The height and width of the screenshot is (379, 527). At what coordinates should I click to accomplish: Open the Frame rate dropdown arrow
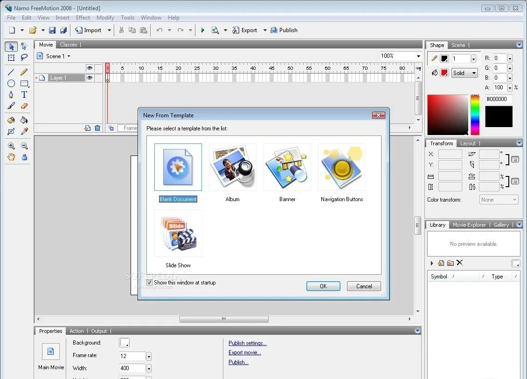pyautogui.click(x=149, y=356)
